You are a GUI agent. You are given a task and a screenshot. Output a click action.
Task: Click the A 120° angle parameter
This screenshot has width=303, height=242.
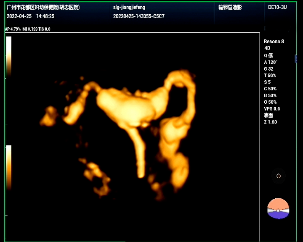271,62
